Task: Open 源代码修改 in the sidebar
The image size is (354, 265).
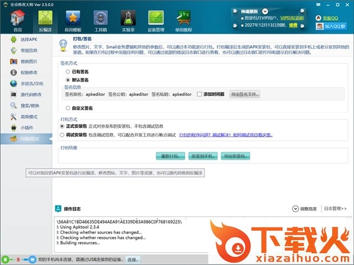Action: point(31,94)
